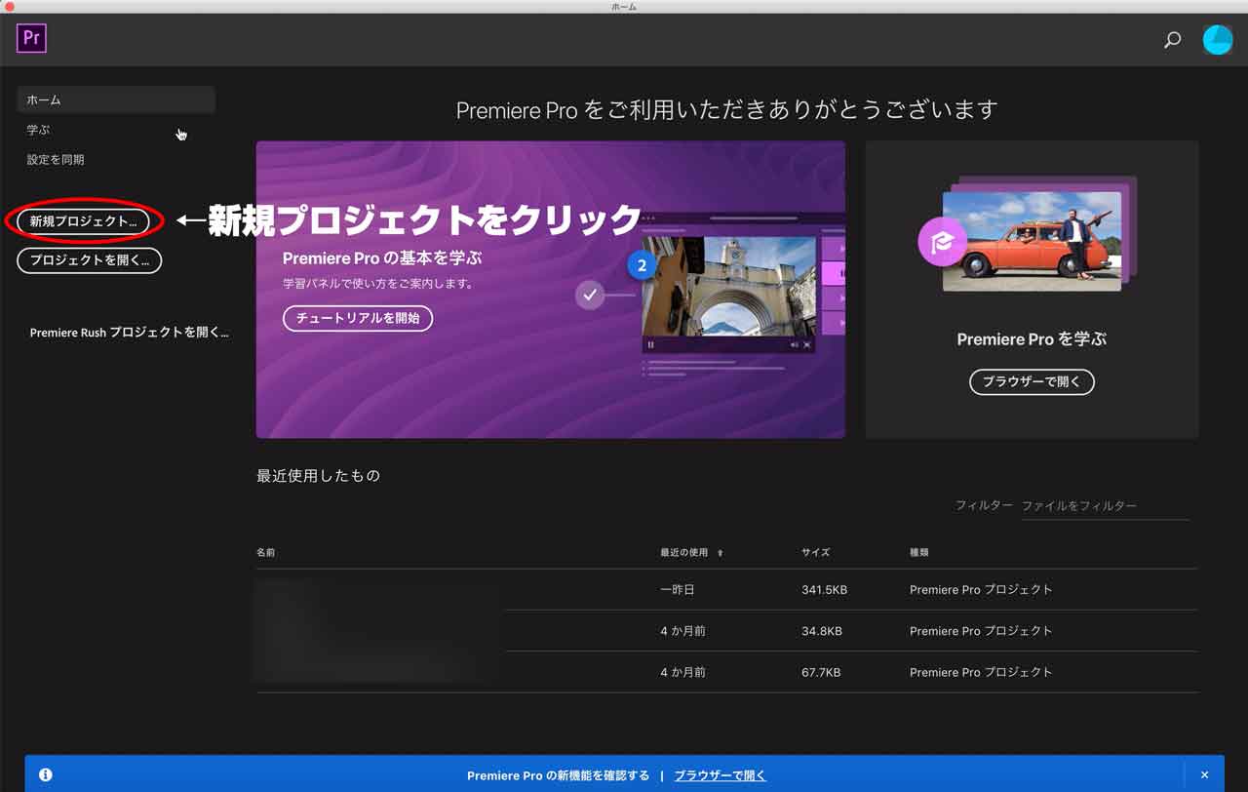Sort by 名前 column header
Image resolution: width=1248 pixels, height=792 pixels.
(x=266, y=553)
